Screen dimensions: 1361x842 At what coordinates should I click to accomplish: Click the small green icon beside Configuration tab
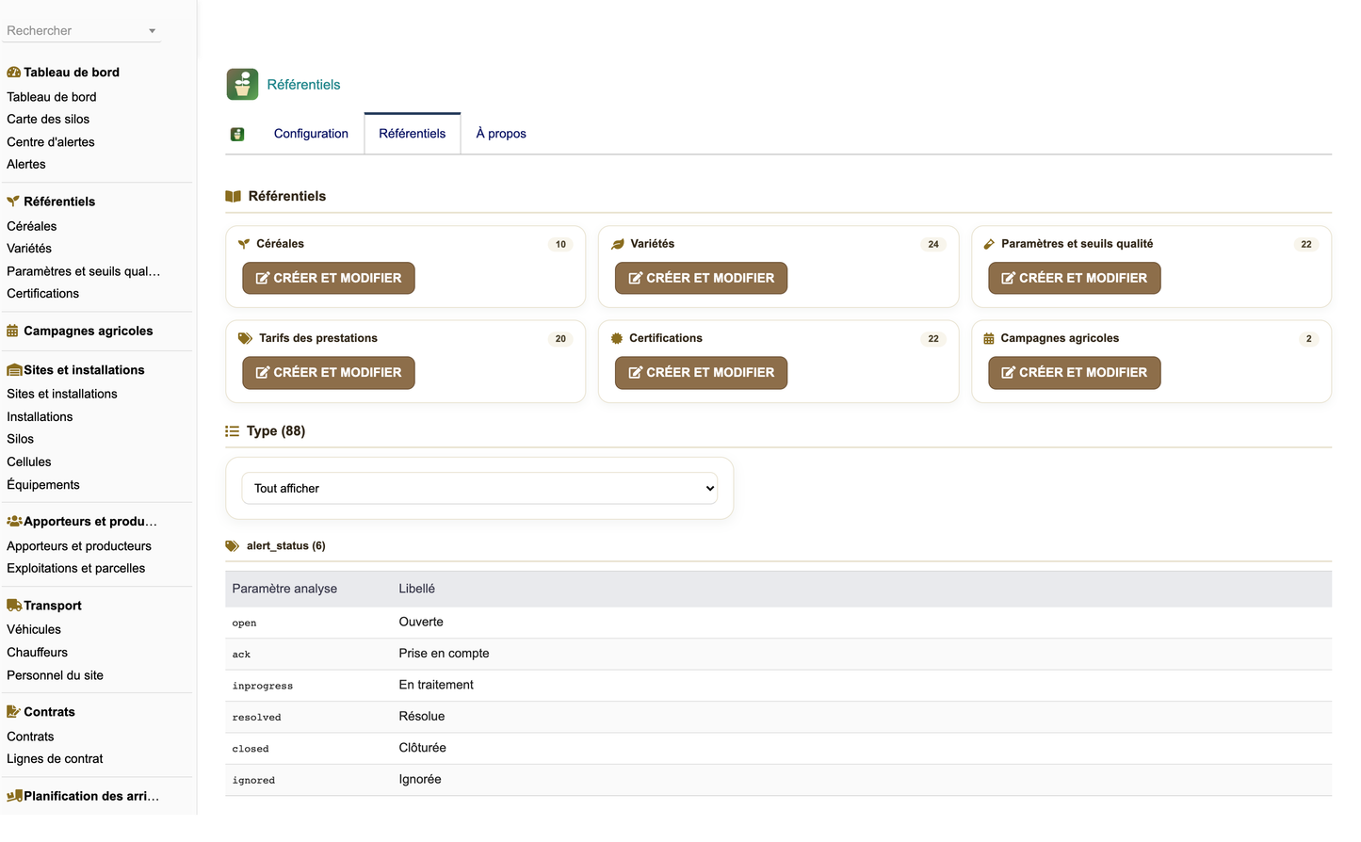click(237, 135)
